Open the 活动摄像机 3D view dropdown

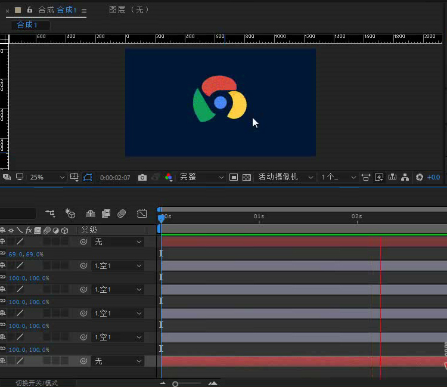click(285, 177)
